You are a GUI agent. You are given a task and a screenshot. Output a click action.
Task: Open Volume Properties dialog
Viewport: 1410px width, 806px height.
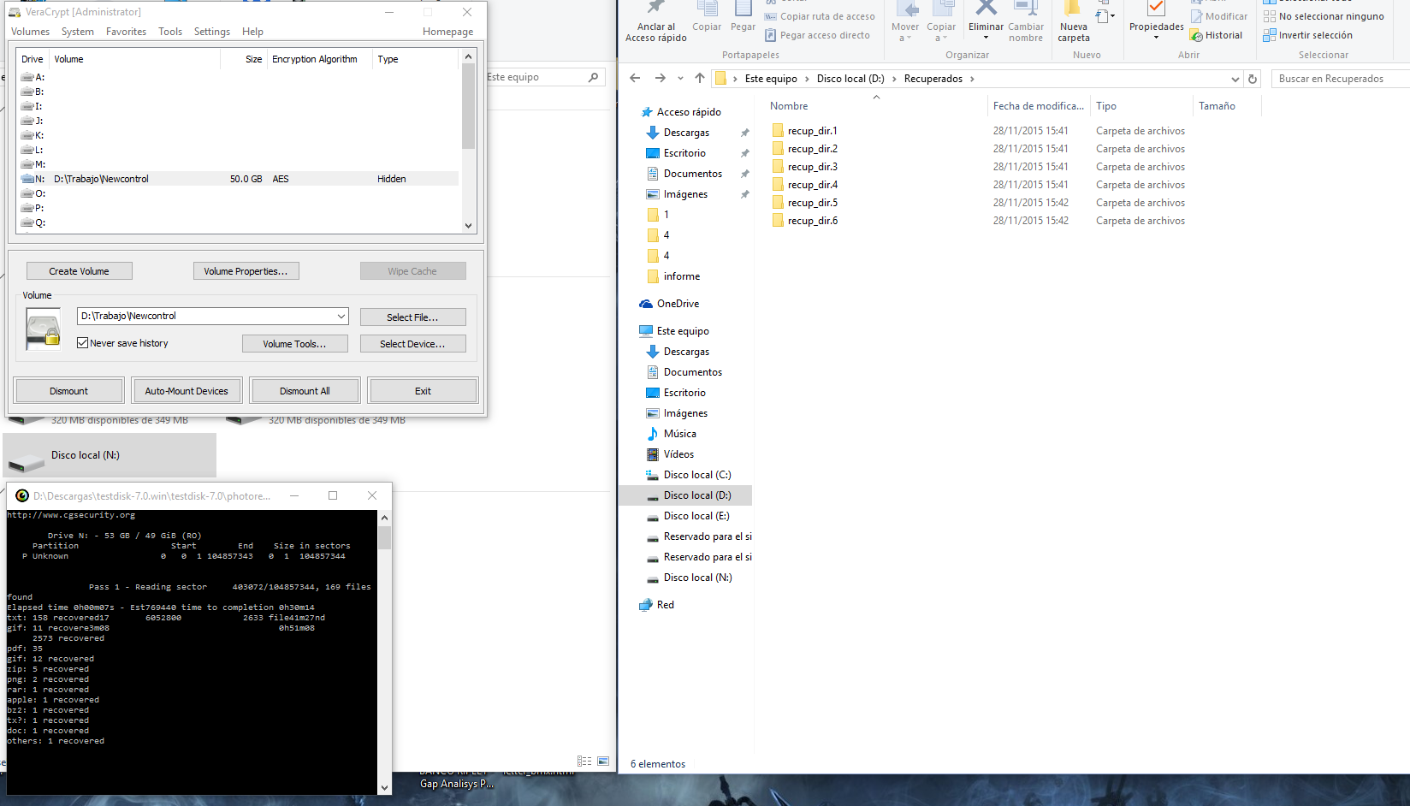click(246, 271)
